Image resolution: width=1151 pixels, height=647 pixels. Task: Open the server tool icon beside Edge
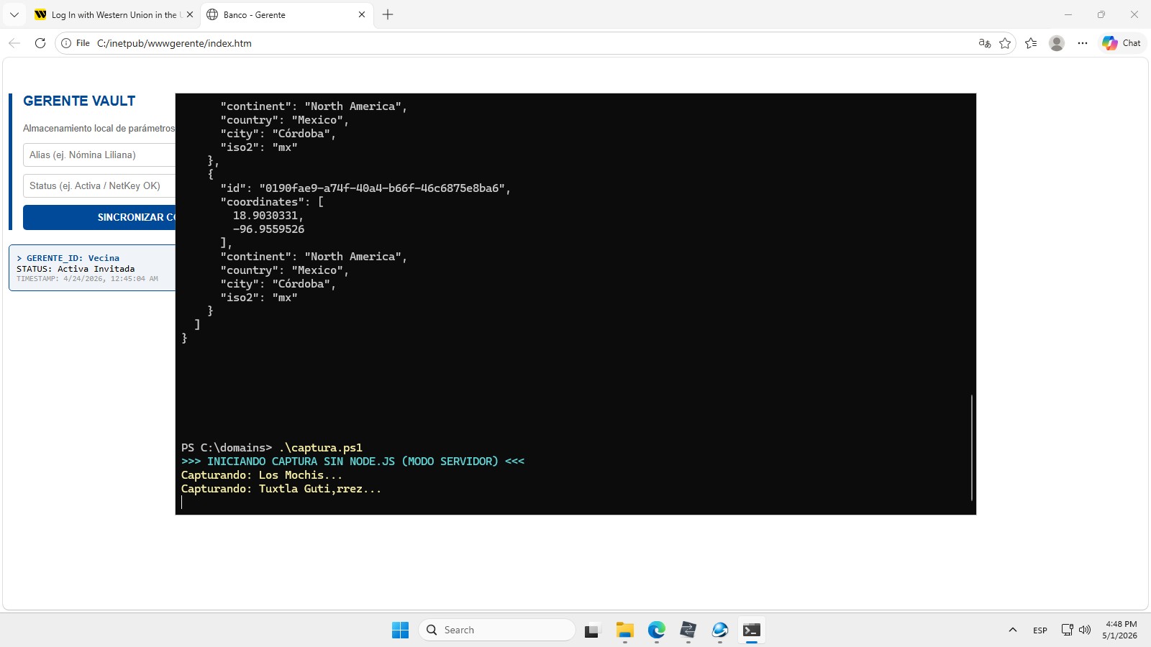click(x=688, y=630)
